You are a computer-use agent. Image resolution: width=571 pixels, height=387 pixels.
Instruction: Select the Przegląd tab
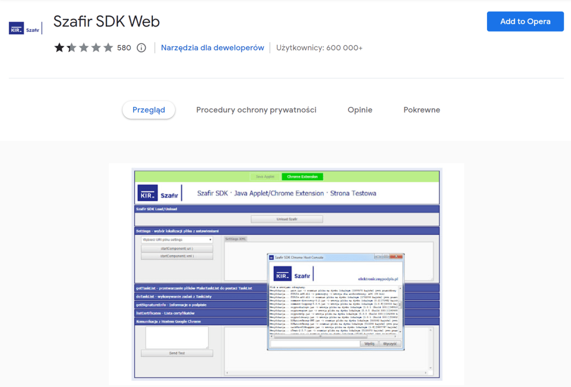pyautogui.click(x=149, y=110)
